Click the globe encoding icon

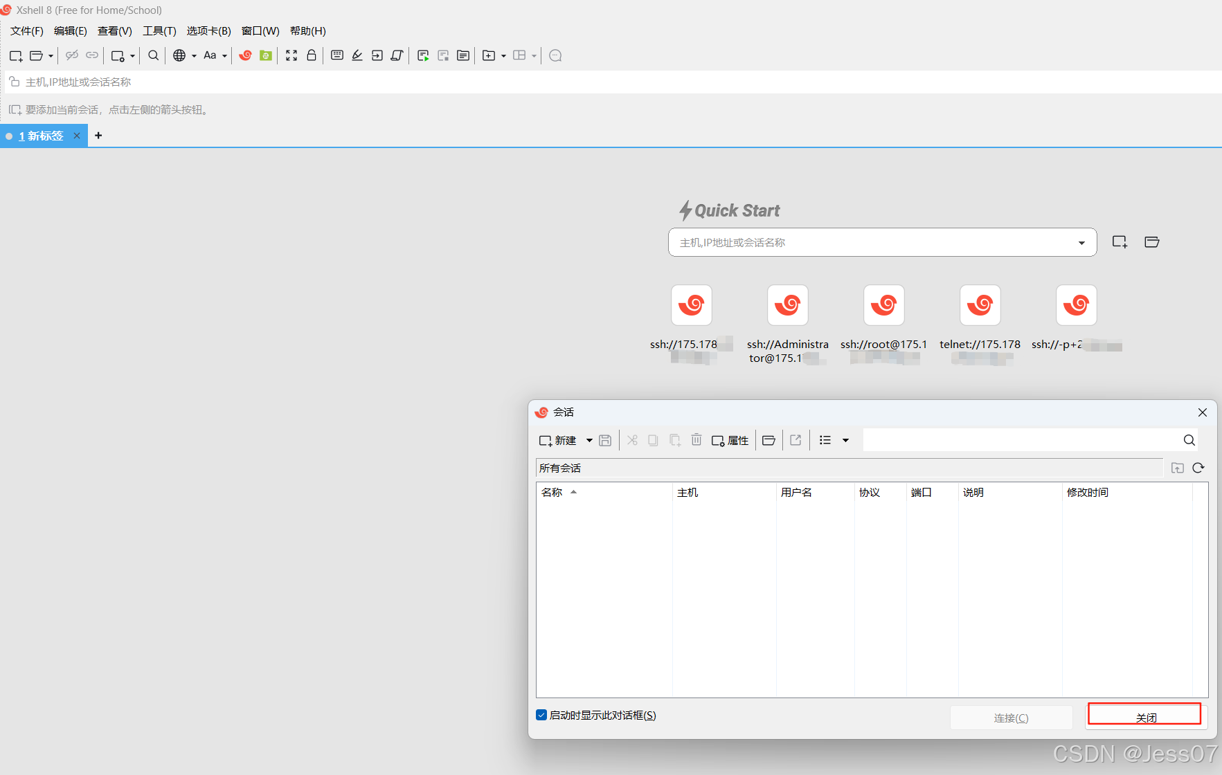(x=179, y=55)
